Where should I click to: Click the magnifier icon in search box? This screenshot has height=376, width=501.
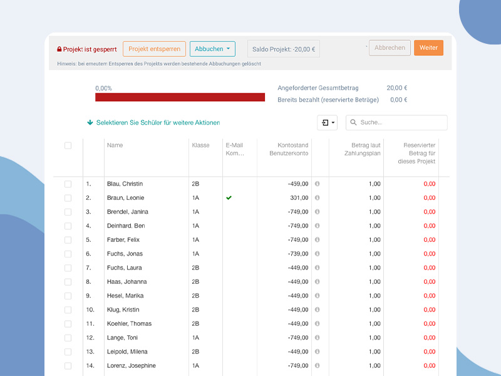tap(353, 122)
